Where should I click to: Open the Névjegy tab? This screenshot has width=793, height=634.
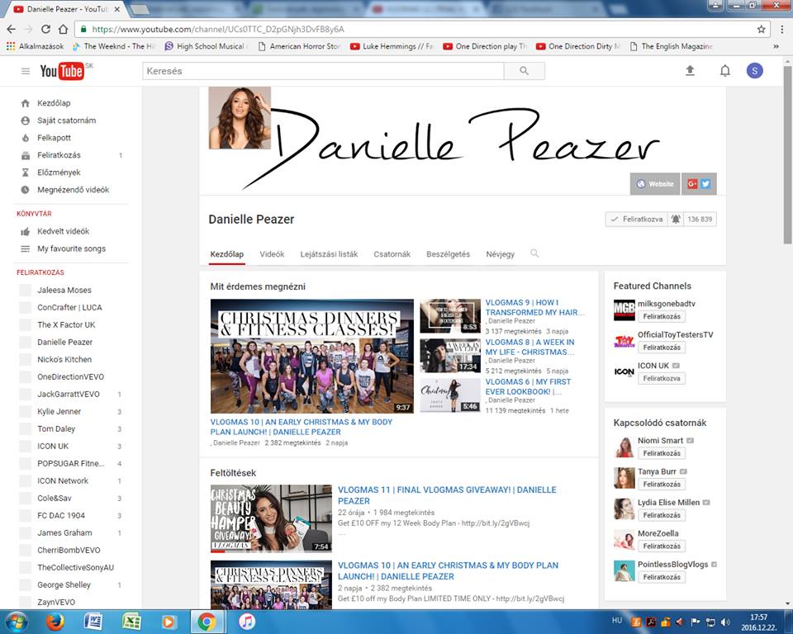(x=501, y=253)
